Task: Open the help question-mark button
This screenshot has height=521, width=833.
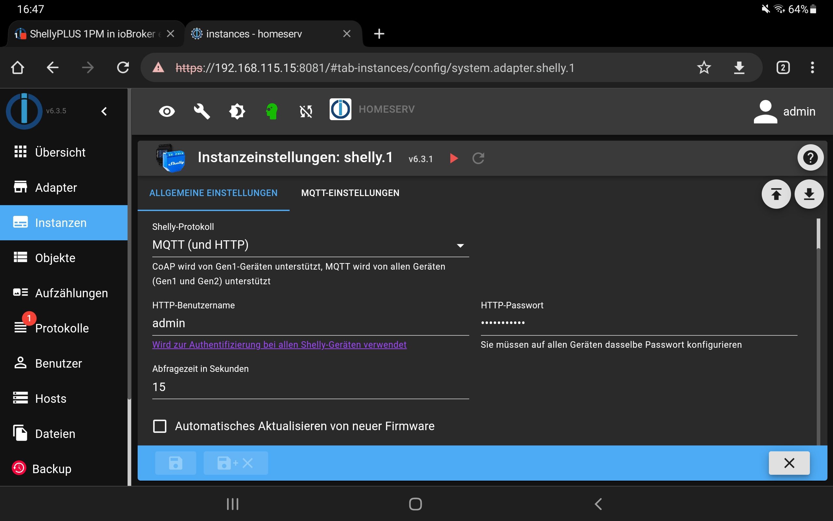Action: tap(810, 158)
